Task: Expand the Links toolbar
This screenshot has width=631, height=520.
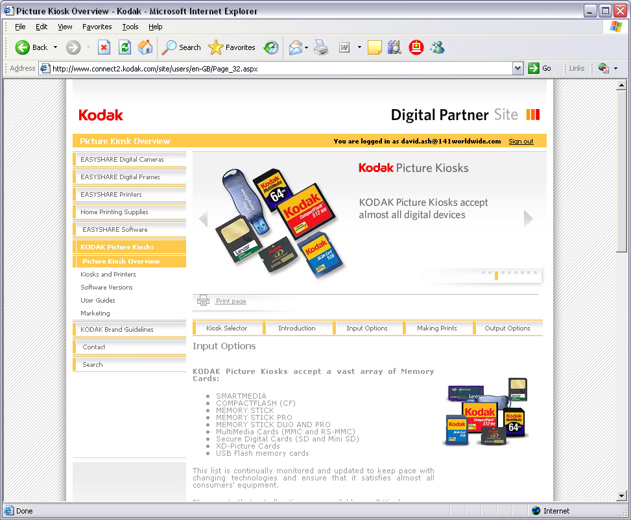Action: click(577, 68)
